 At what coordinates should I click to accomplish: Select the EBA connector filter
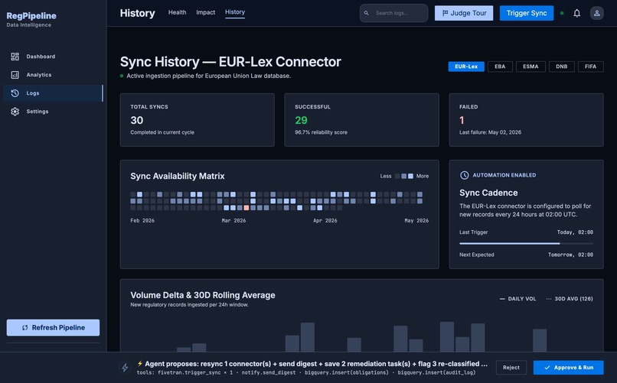point(500,67)
